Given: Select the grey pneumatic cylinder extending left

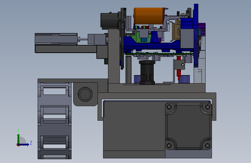Looking at the screenshot, I should coord(56,39).
